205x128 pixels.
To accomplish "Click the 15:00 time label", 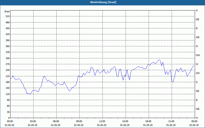I will coord(126,121).
